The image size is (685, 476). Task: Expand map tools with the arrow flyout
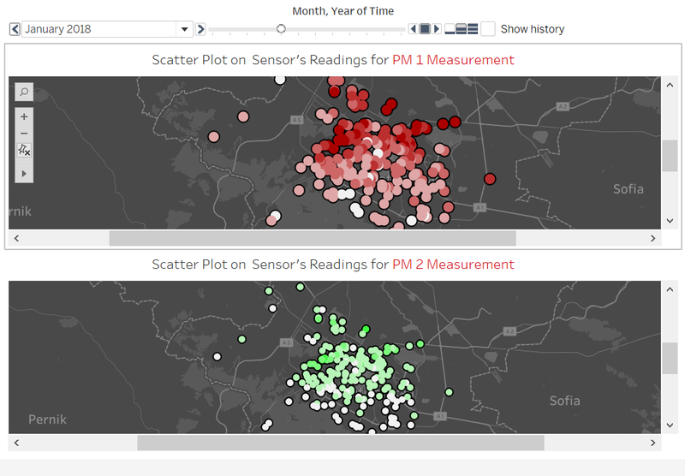(x=24, y=174)
